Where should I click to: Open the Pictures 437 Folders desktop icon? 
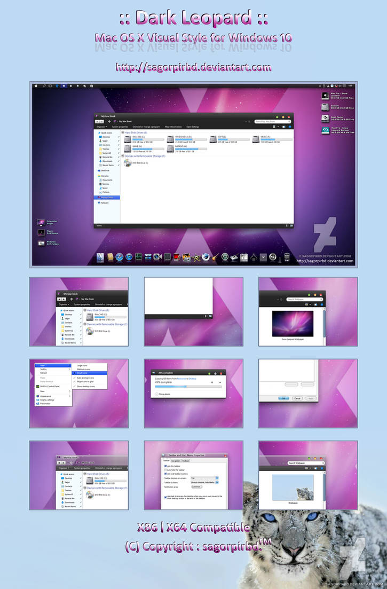48,243
